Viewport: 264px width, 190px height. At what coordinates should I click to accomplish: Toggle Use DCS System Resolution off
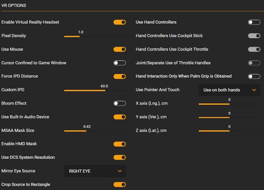pyautogui.click(x=120, y=157)
